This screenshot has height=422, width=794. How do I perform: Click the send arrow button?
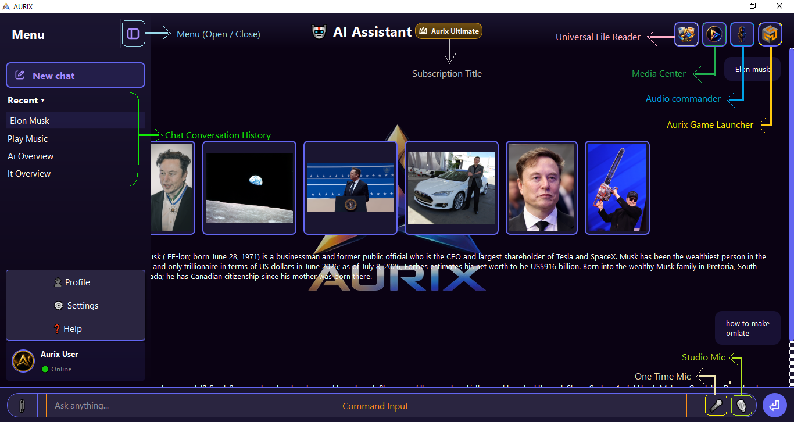click(774, 405)
